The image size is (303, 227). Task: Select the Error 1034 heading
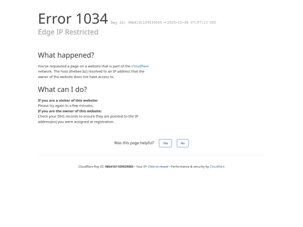(73, 18)
